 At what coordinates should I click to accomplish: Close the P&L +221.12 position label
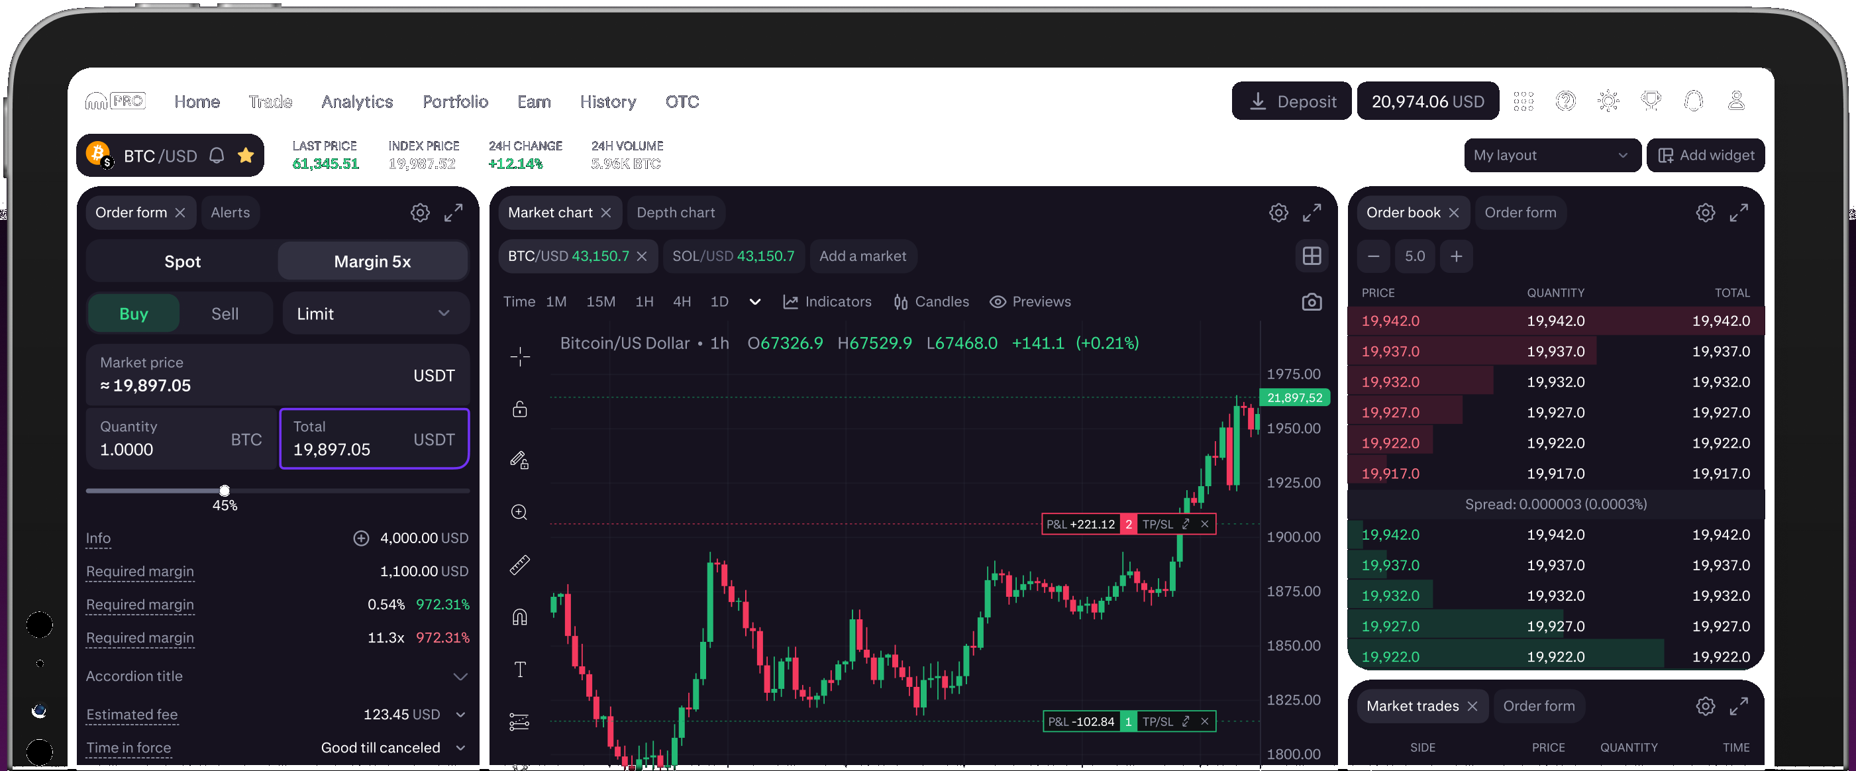click(x=1205, y=524)
